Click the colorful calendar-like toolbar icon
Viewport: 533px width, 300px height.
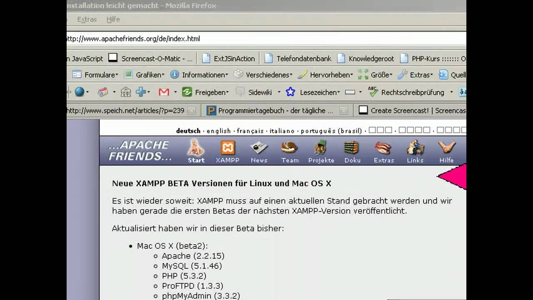(x=103, y=92)
